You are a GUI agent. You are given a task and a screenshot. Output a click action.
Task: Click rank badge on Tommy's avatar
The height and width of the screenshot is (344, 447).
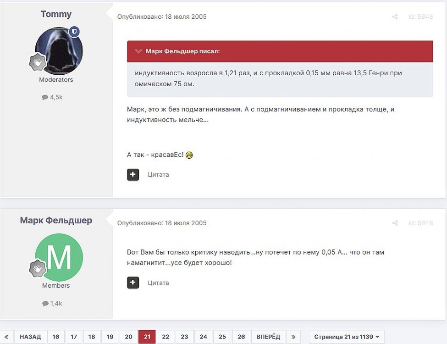coord(38,62)
